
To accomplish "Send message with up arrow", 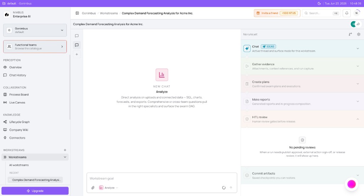I will [x=231, y=187].
